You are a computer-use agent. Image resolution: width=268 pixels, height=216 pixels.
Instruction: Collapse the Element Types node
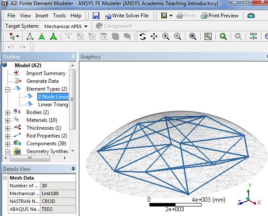coord(7,89)
